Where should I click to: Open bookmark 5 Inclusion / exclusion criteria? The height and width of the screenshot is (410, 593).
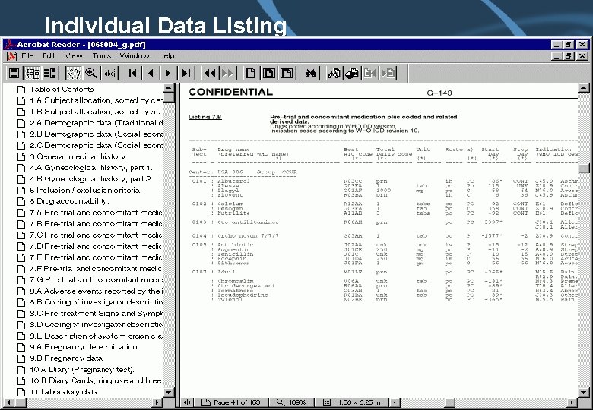(x=85, y=191)
